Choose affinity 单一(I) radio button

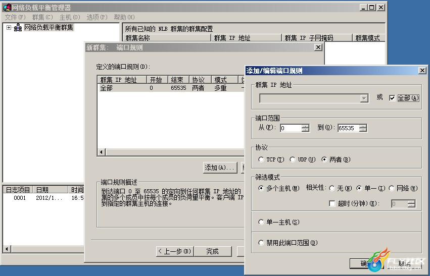click(x=359, y=188)
